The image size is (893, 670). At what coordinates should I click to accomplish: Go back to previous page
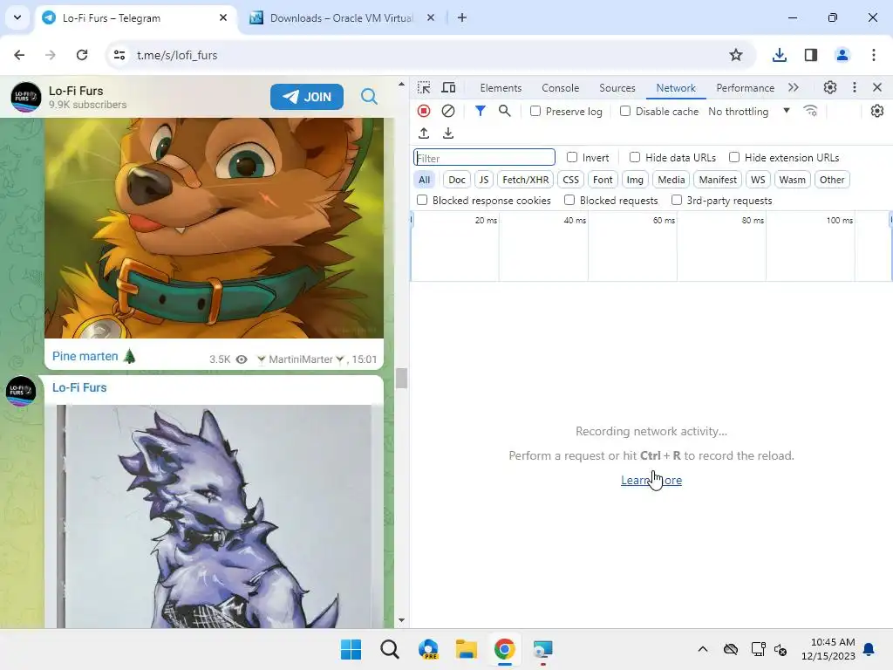tap(19, 55)
